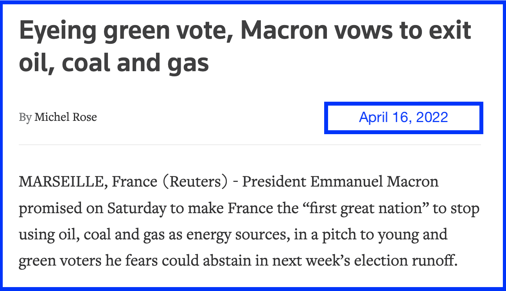Click the horizontal divider under the byline

249,145
